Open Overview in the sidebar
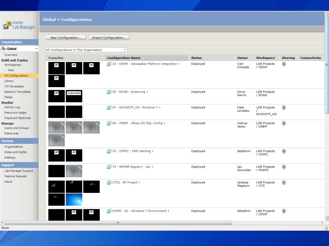The width and height of the screenshot is (329, 246). (x=11, y=55)
